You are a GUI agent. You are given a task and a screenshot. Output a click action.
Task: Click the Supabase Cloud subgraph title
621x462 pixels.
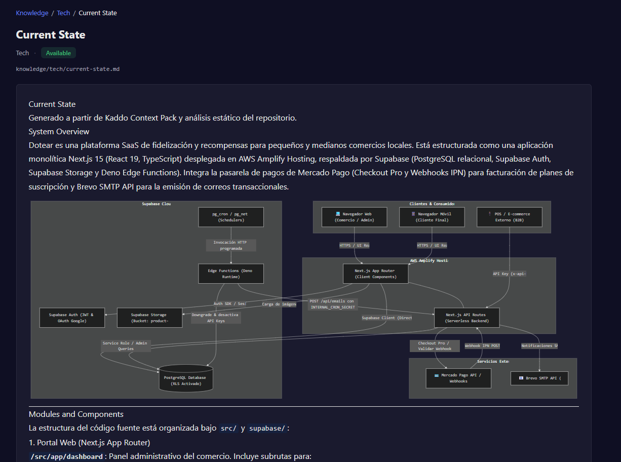tap(157, 204)
